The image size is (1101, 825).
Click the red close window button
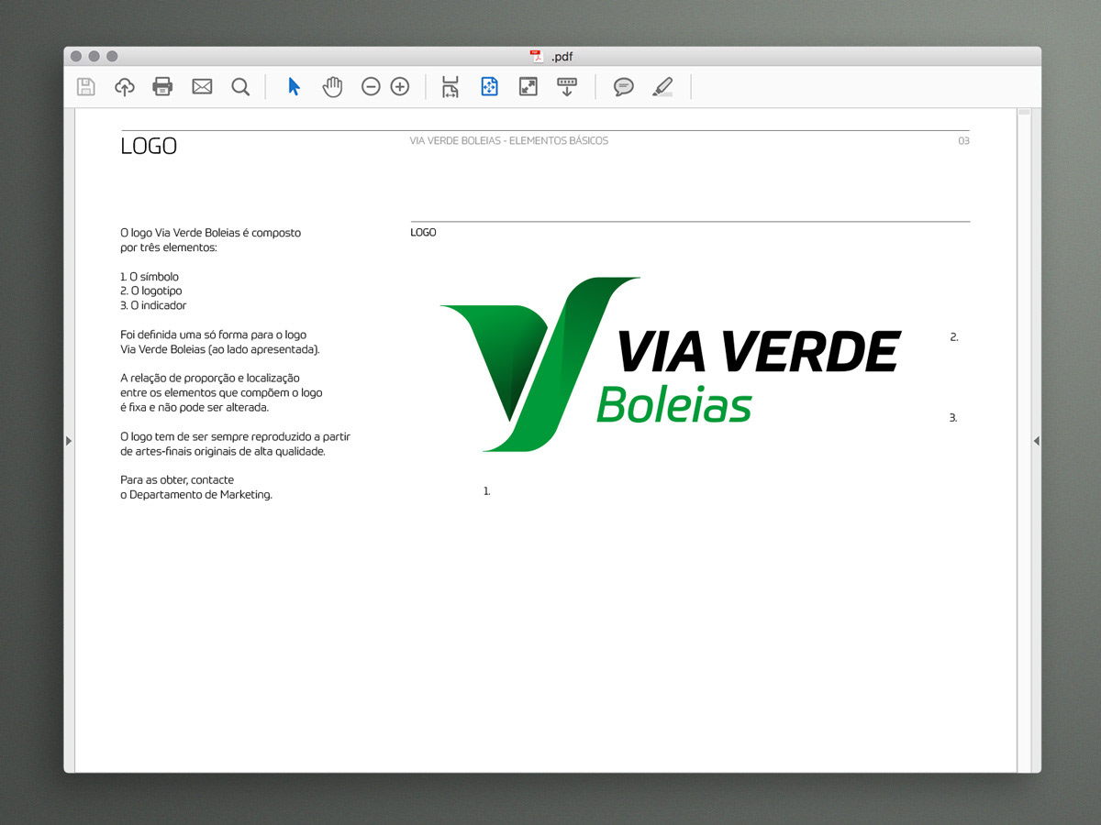tap(76, 56)
